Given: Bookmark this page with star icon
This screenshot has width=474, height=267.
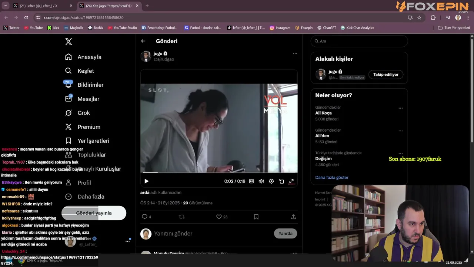Looking at the screenshot, I should click(419, 17).
